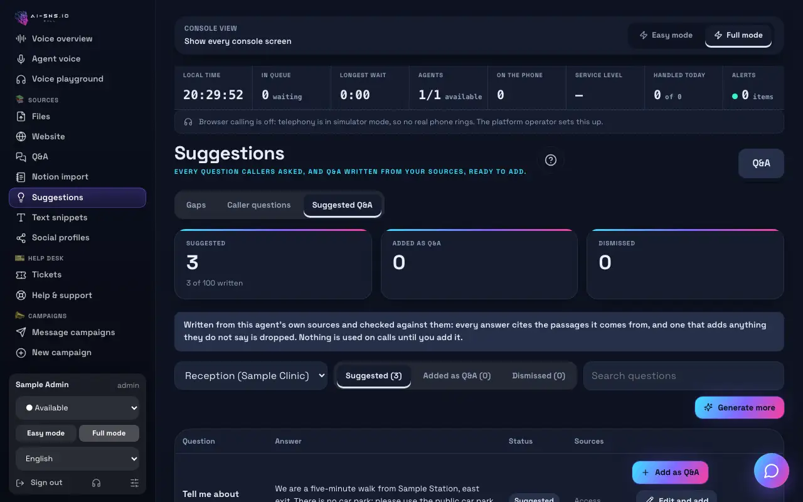The width and height of the screenshot is (803, 502).
Task: Click the Tickets icon in sidebar
Action: pyautogui.click(x=21, y=275)
